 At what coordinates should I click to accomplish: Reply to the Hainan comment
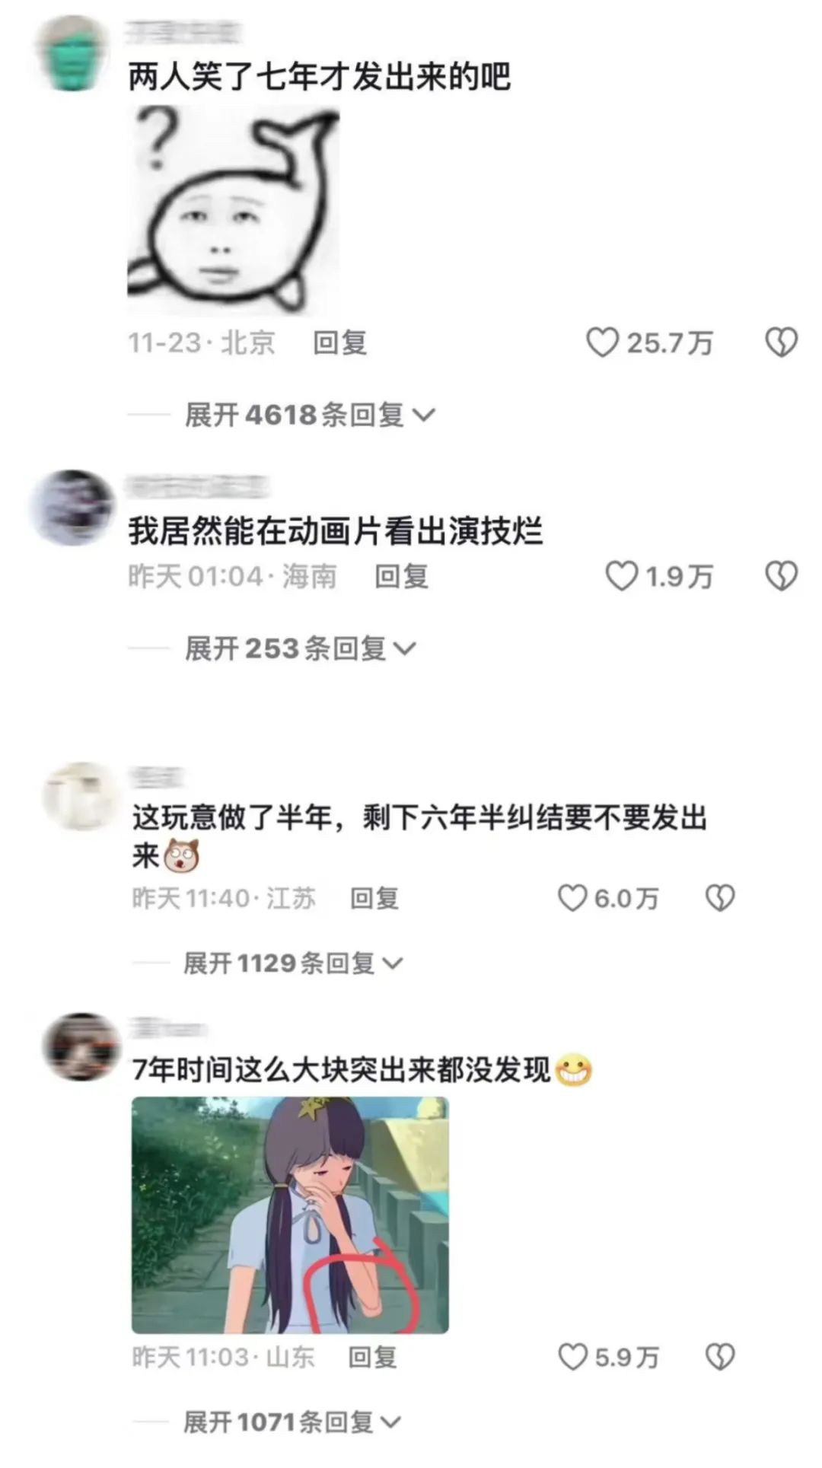click(401, 577)
